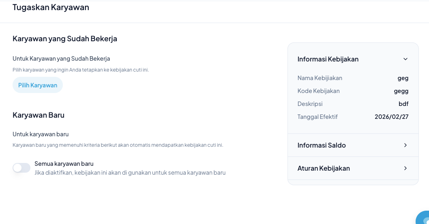Click the Karyawan Baru heading
This screenshot has height=224, width=429.
(39, 115)
